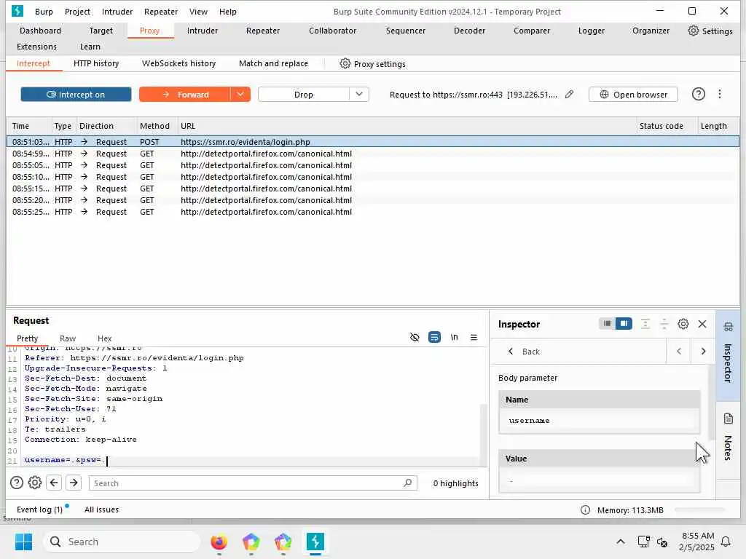Switch Inspector to the left layout icon
This screenshot has height=559, width=746.
607,324
